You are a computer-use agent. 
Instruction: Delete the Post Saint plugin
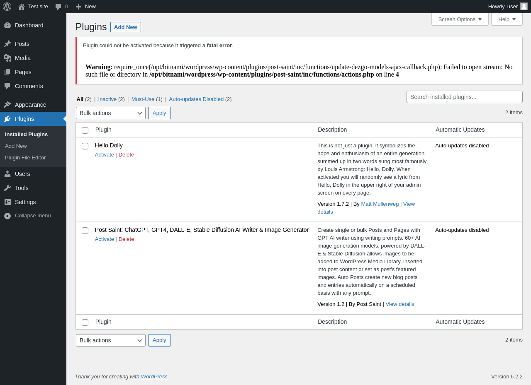(126, 239)
